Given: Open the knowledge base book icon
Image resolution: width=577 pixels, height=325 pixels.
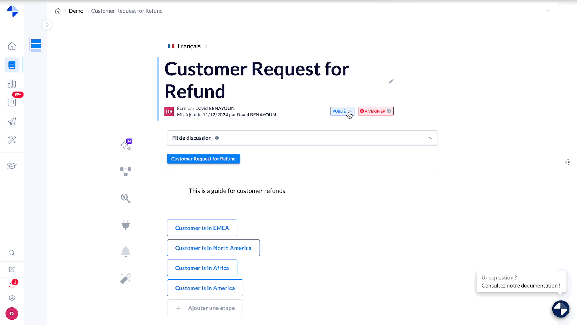Looking at the screenshot, I should pos(12,65).
